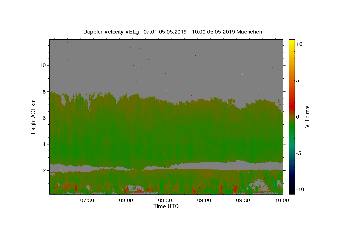Click the colorbar value -5 label

point(299,153)
